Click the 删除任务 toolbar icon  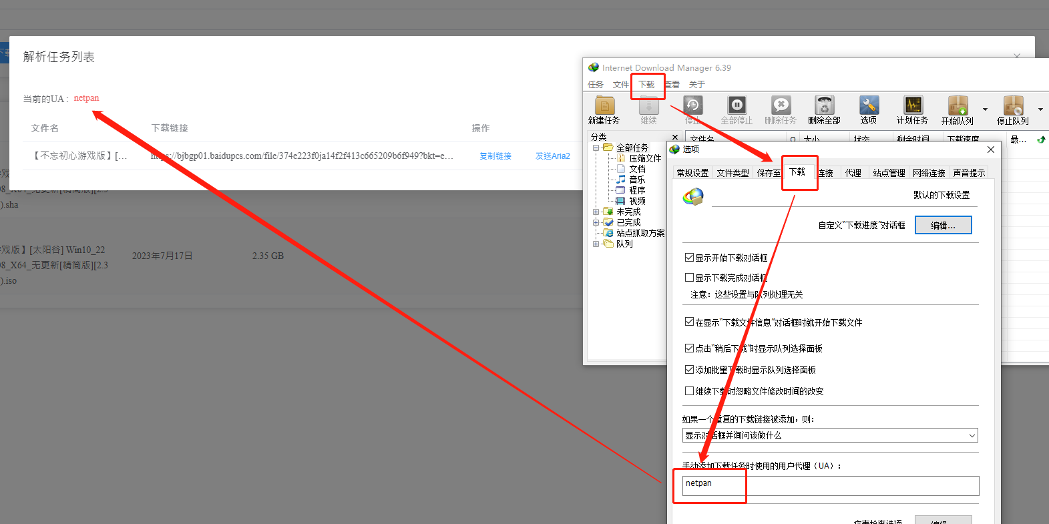tap(781, 109)
